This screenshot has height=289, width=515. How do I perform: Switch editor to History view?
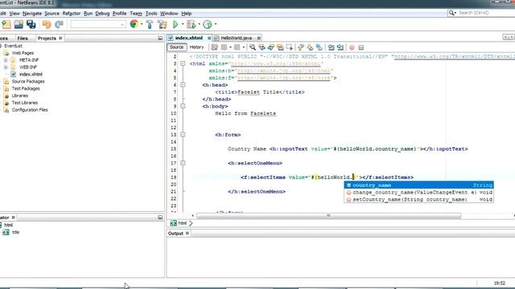[x=196, y=47]
